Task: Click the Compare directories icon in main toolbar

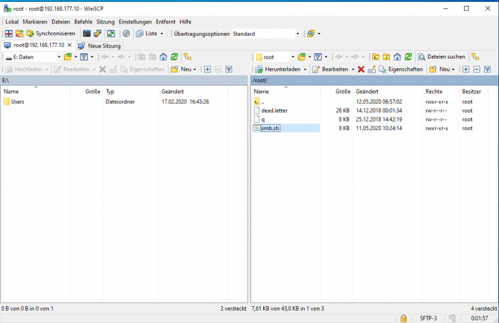Action: pyautogui.click(x=9, y=33)
